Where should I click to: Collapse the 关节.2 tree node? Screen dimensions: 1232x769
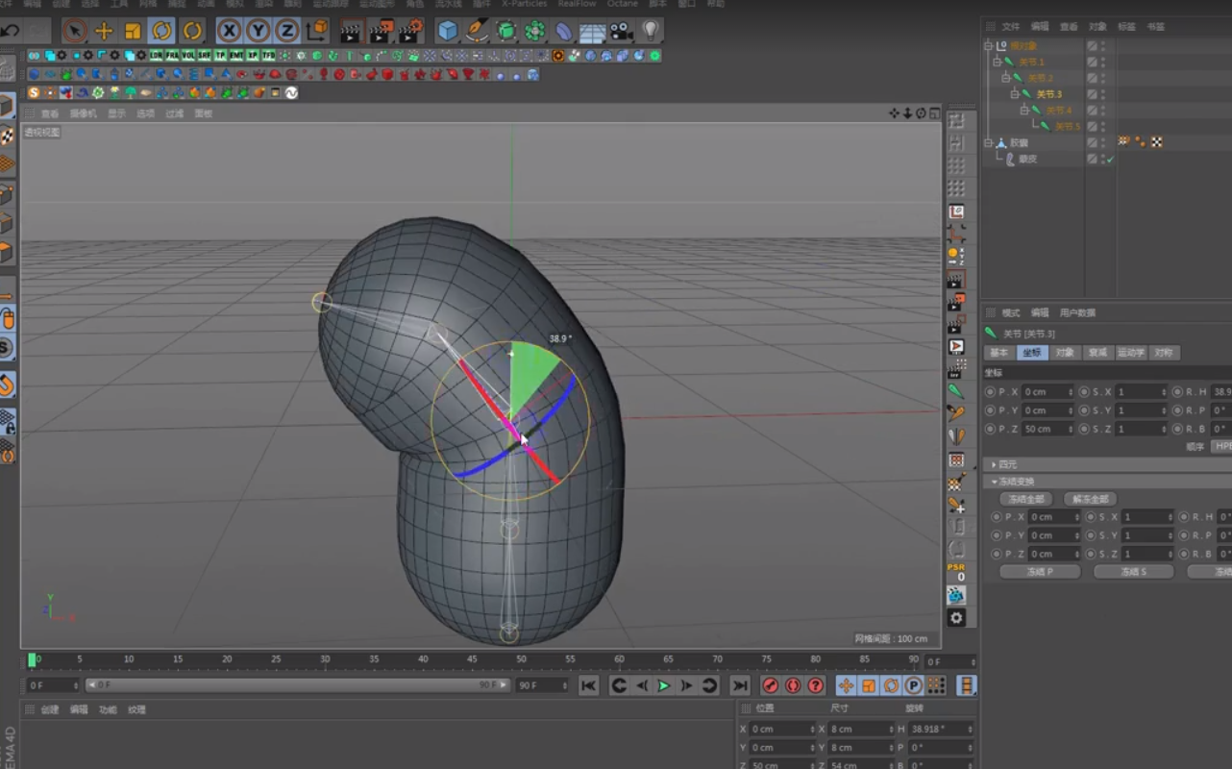point(1005,78)
